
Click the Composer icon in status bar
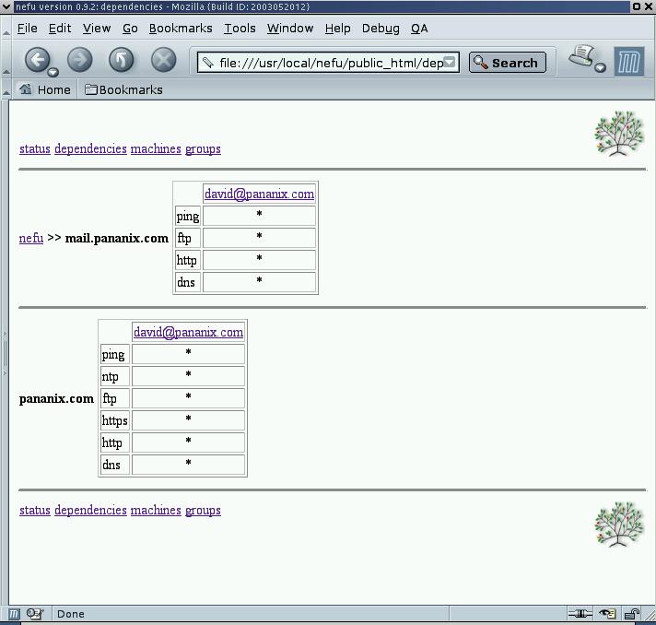pos(35,614)
